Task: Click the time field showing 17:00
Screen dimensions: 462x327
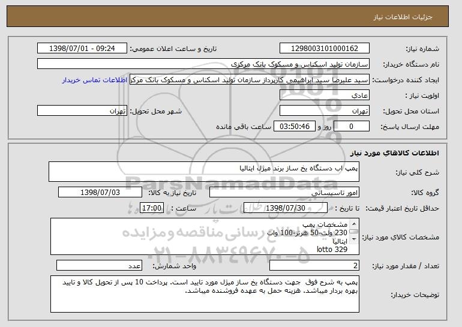Action: point(152,208)
